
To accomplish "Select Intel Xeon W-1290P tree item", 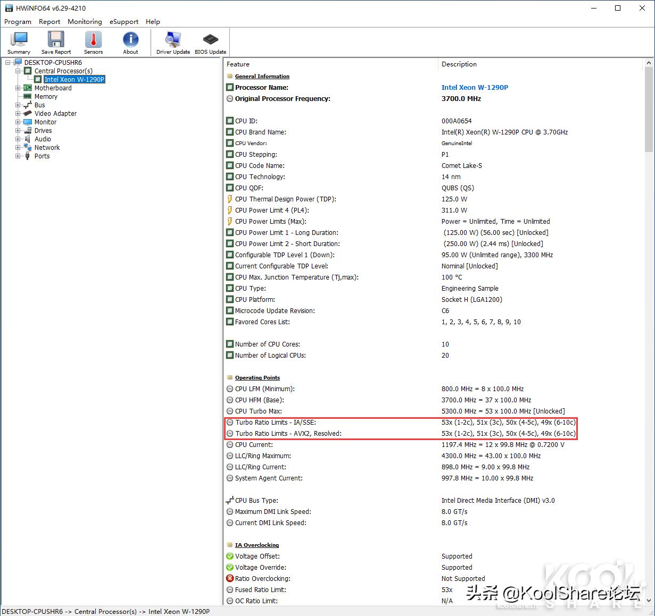I will tap(74, 80).
